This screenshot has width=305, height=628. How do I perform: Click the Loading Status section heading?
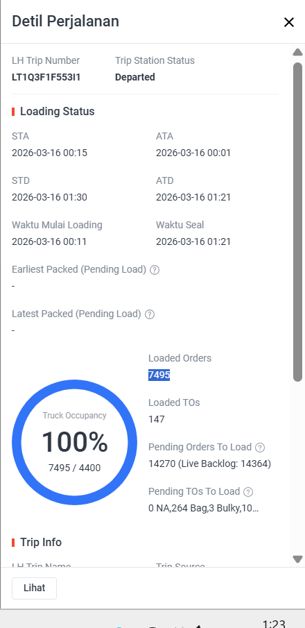pos(58,111)
